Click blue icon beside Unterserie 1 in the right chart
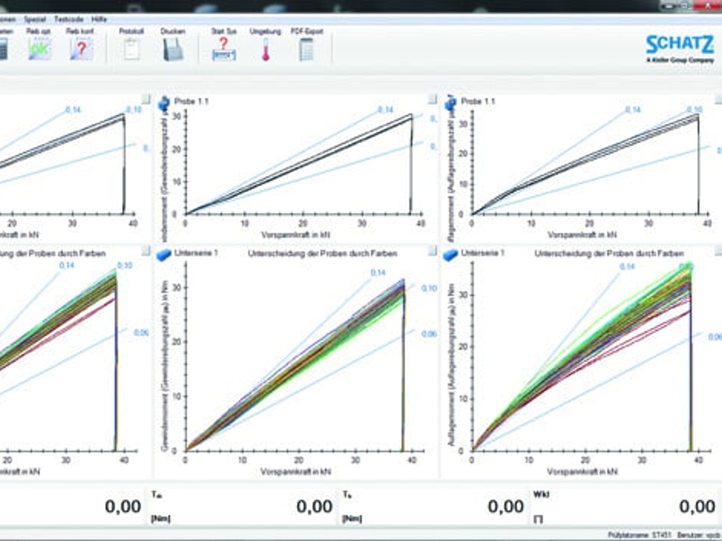 pos(450,255)
